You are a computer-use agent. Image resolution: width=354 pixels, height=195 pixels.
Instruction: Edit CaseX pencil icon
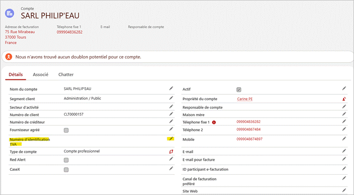pyautogui.click(x=171, y=169)
